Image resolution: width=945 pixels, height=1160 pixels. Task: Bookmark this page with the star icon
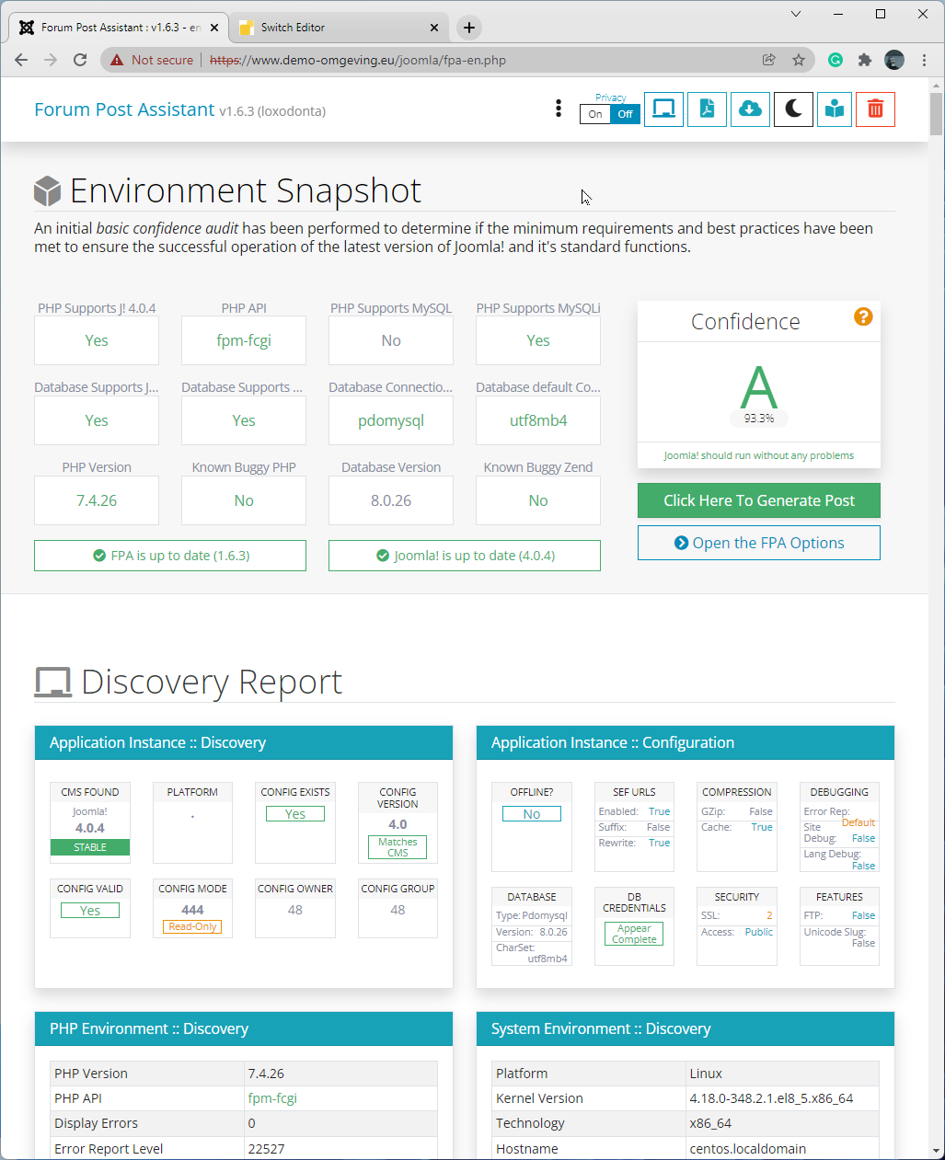pos(798,60)
